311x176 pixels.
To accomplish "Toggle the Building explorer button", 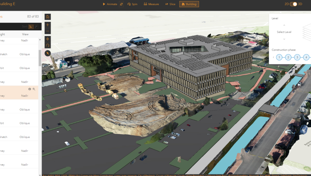I will (189, 4).
